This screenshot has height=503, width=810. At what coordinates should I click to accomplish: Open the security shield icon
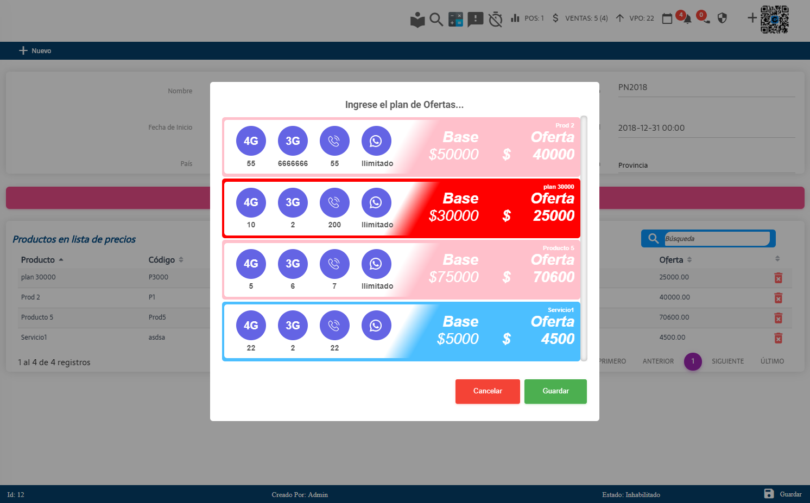(x=722, y=18)
